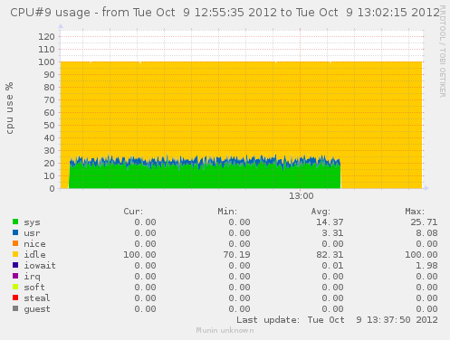Image resolution: width=450 pixels, height=340 pixels.
Task: Click the RRDTOOL / TOBI OETIKER watermark
Action: point(443,52)
